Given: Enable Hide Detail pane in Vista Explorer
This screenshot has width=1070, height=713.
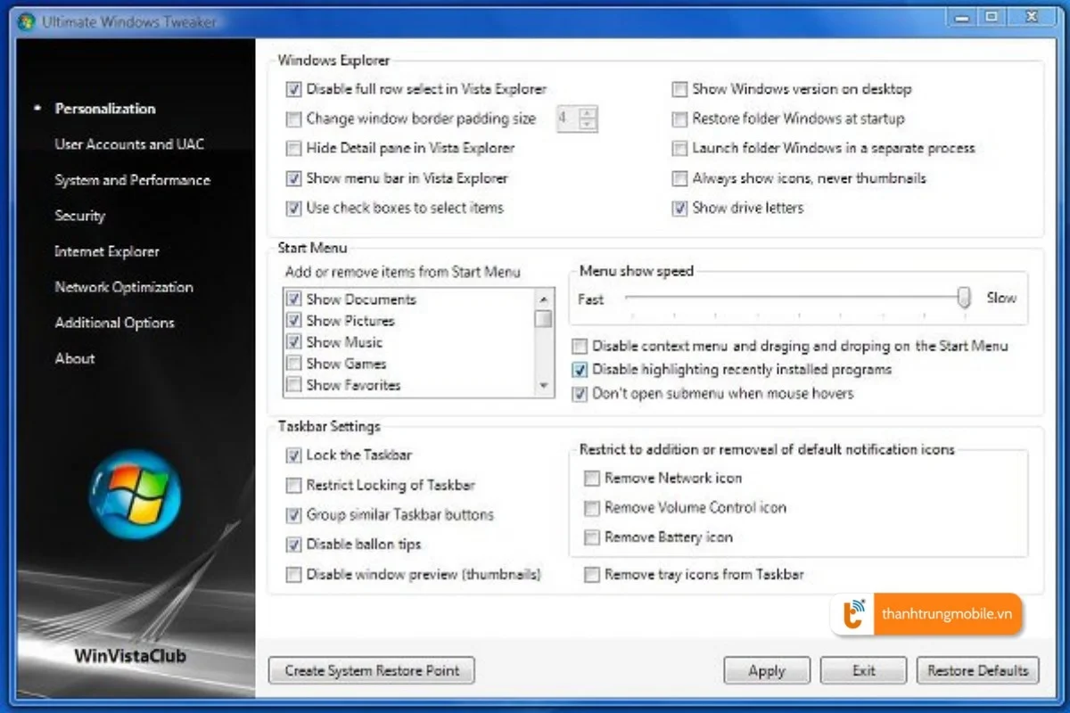Looking at the screenshot, I should 293,149.
